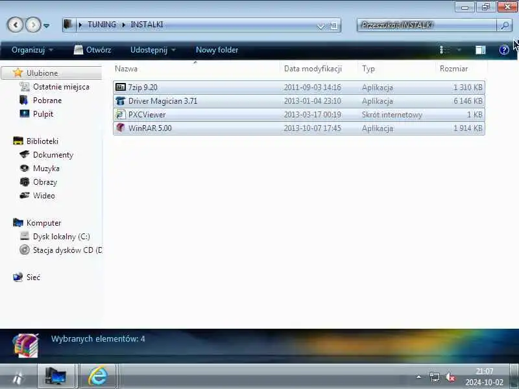The width and height of the screenshot is (519, 389).
Task: Open the Obrazy library
Action: [x=45, y=182]
